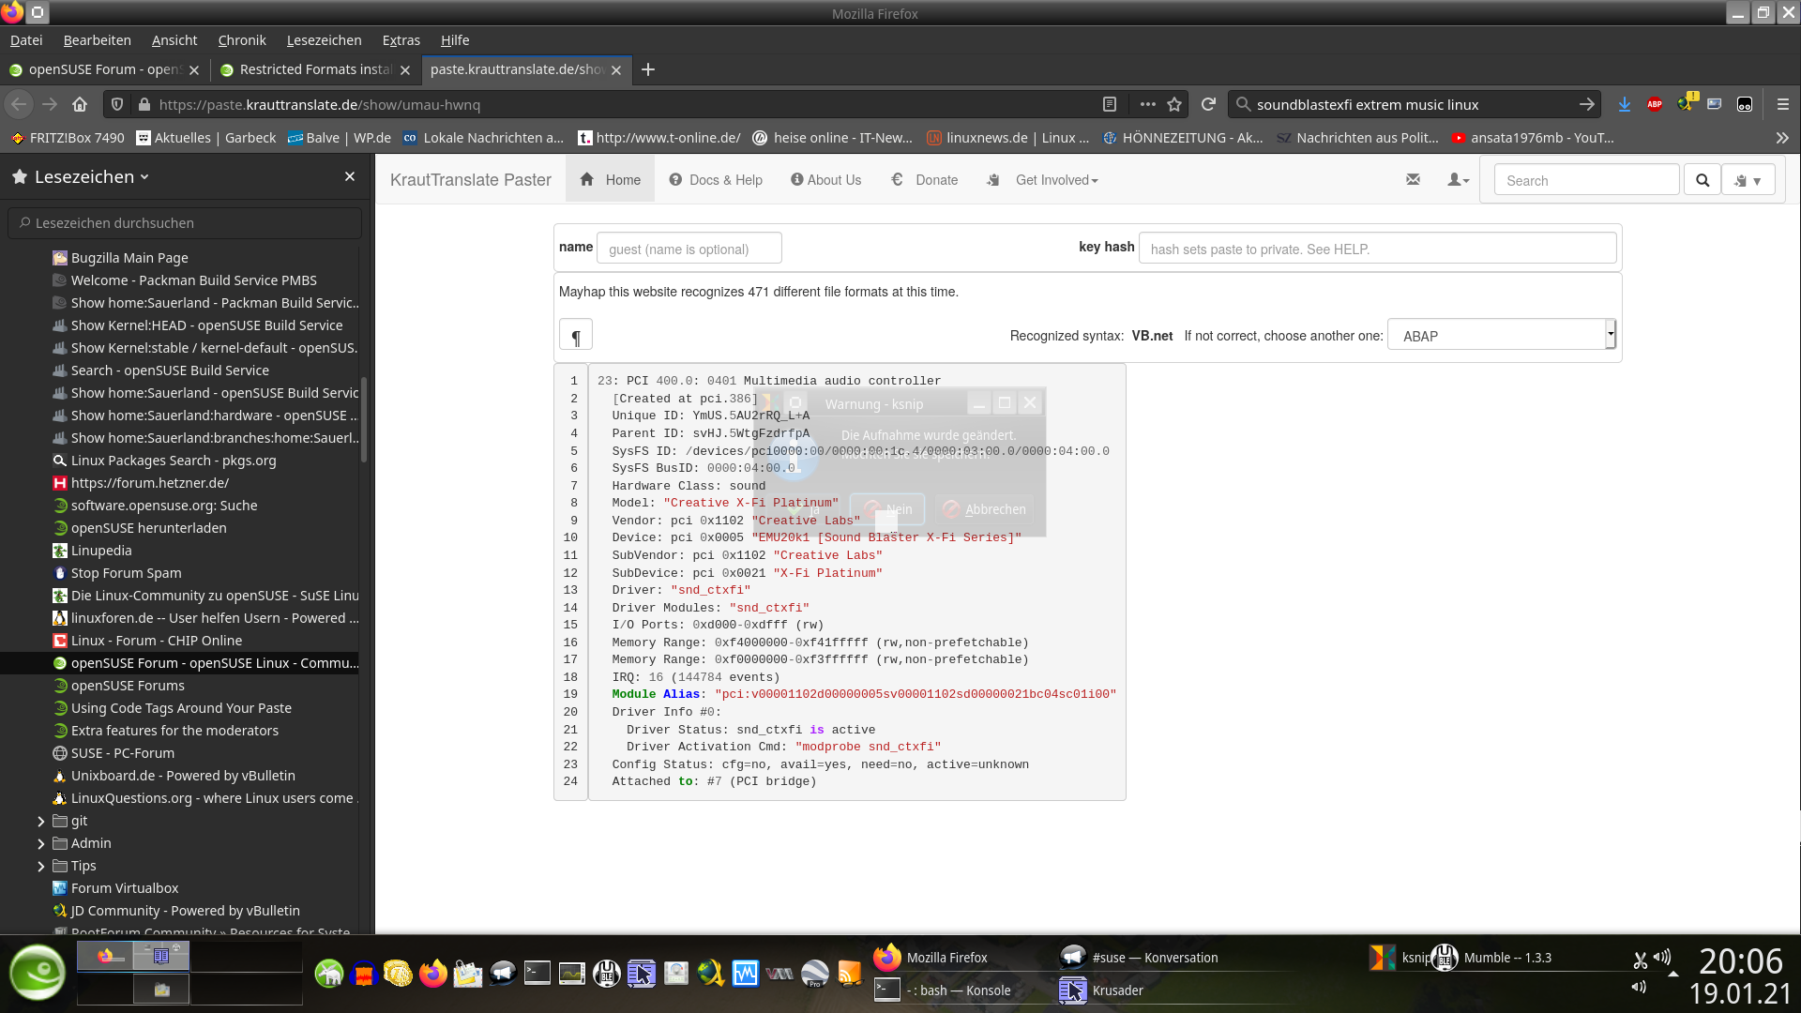Open the ksnip scissors tray icon
Screen dimensions: 1801x1013
point(1640,960)
